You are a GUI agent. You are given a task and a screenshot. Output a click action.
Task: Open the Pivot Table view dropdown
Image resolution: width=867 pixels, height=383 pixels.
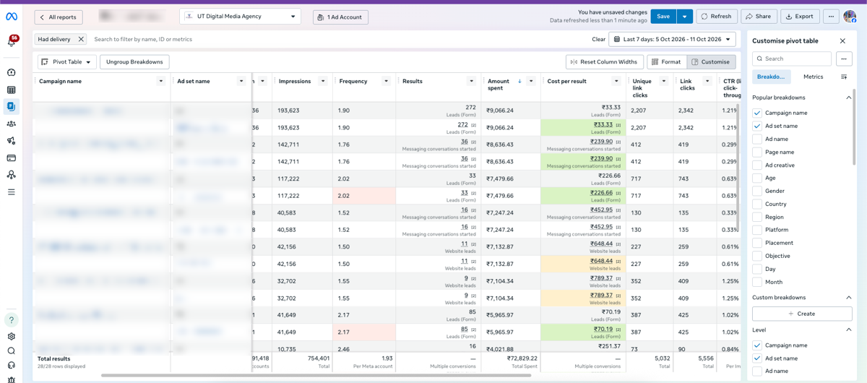point(66,62)
